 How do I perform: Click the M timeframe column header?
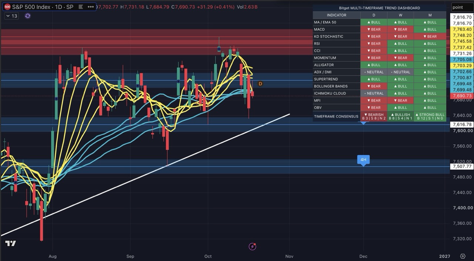[x=430, y=15]
